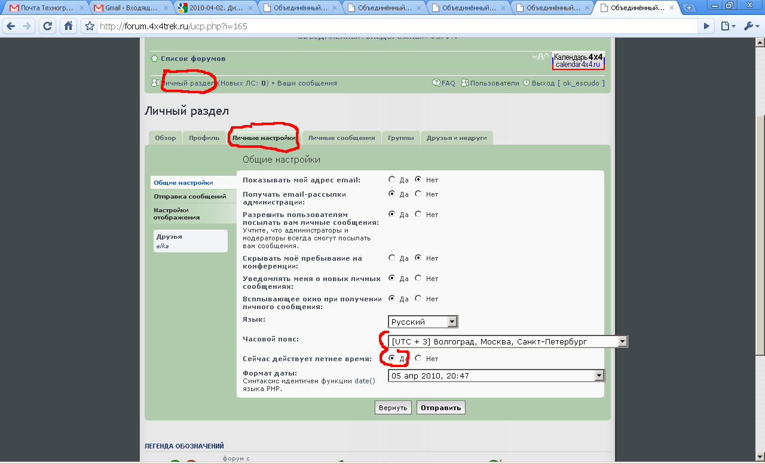Image resolution: width=765 pixels, height=464 pixels.
Task: Select 'Да' for hiding my online presence
Action: pyautogui.click(x=392, y=258)
